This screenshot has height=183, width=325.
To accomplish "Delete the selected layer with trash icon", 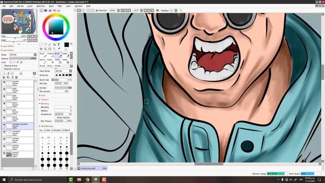I will tap(16, 77).
